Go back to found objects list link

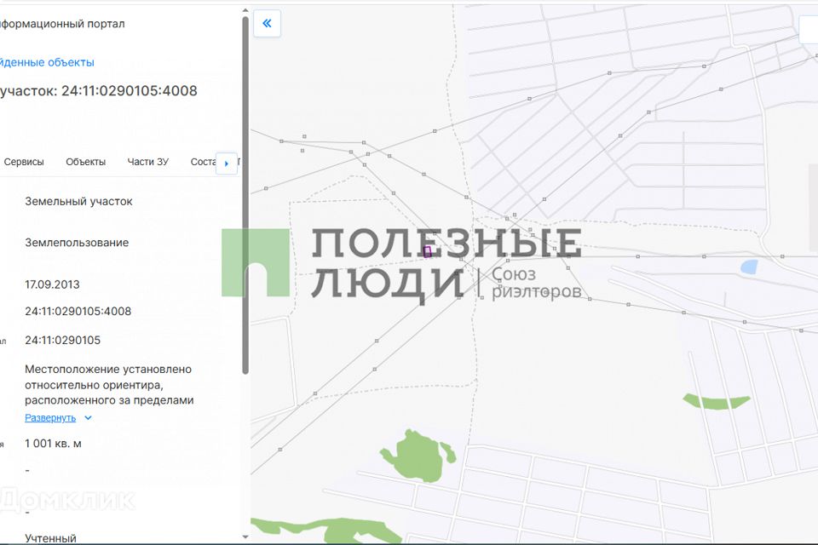[47, 62]
